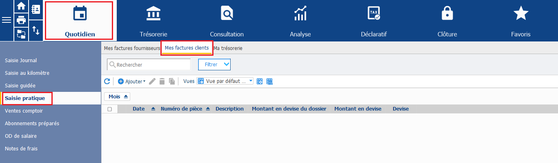Image resolution: width=558 pixels, height=163 pixels.
Task: Click the printer icon
Action: 21,20
